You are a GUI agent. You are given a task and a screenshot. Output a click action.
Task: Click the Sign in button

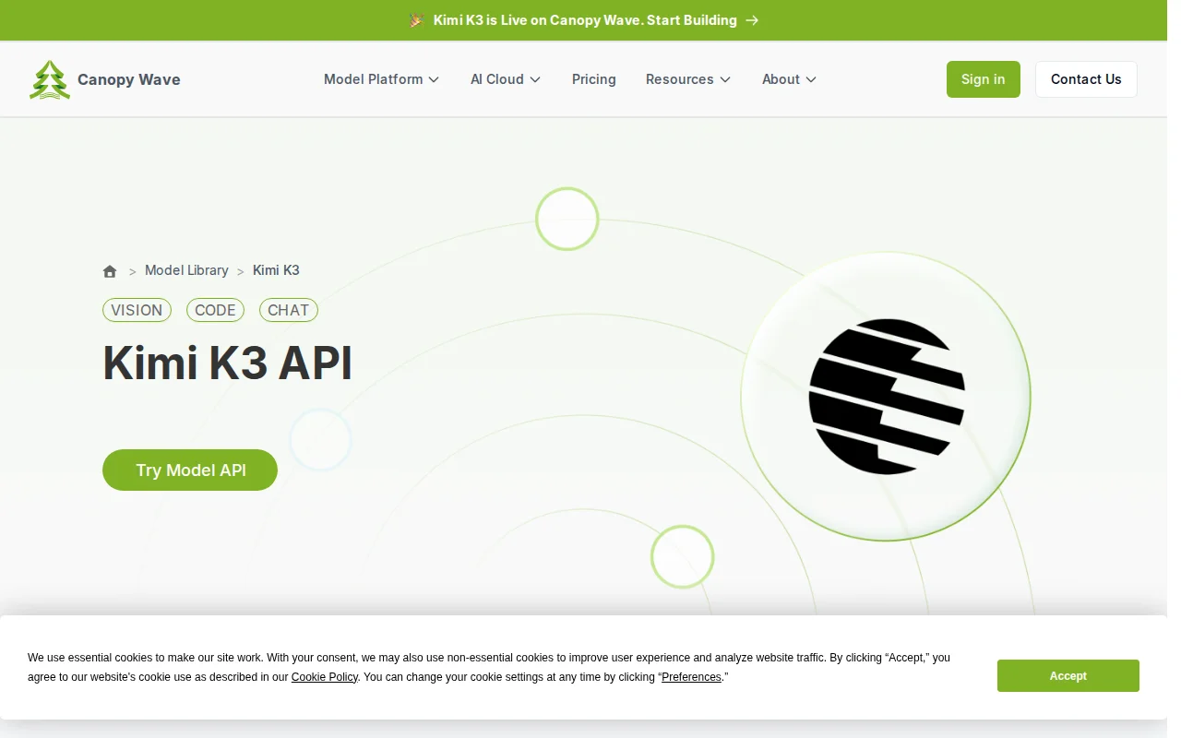click(x=984, y=79)
